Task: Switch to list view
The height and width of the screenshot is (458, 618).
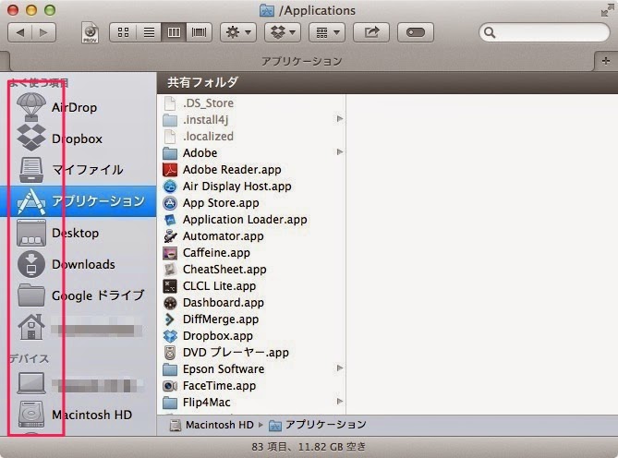Action: tap(149, 32)
